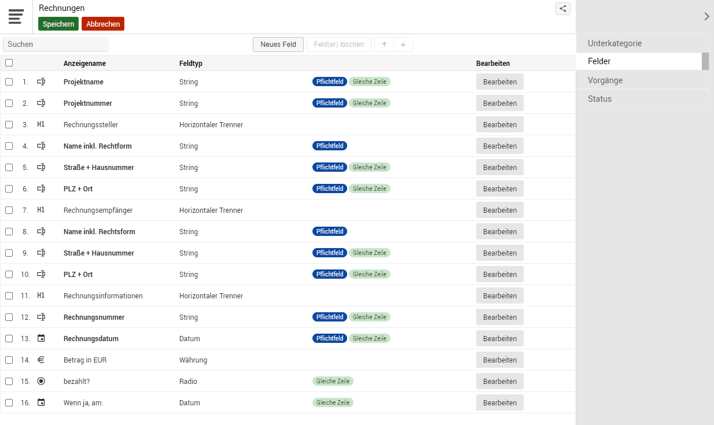Toggle the select-all checkbox in header
Image resolution: width=714 pixels, height=425 pixels.
click(x=9, y=63)
